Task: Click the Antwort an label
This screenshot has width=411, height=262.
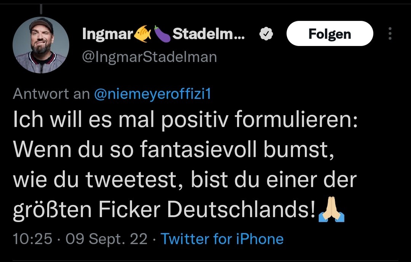Action: coord(51,94)
